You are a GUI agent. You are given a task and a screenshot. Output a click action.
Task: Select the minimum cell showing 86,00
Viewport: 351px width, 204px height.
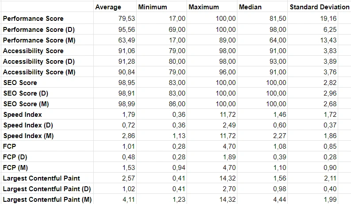click(161, 104)
